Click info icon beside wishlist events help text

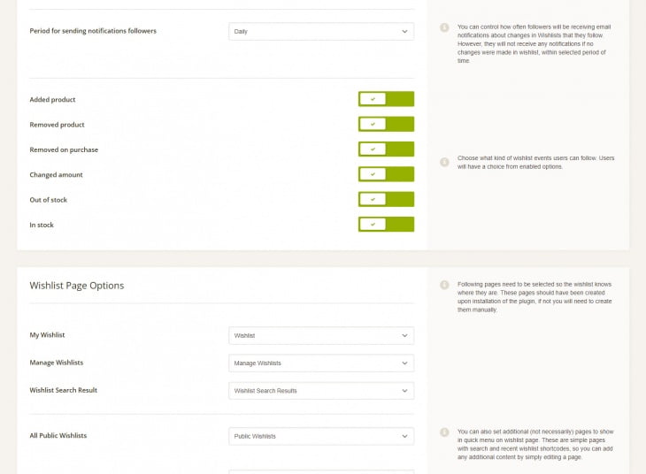[444, 162]
